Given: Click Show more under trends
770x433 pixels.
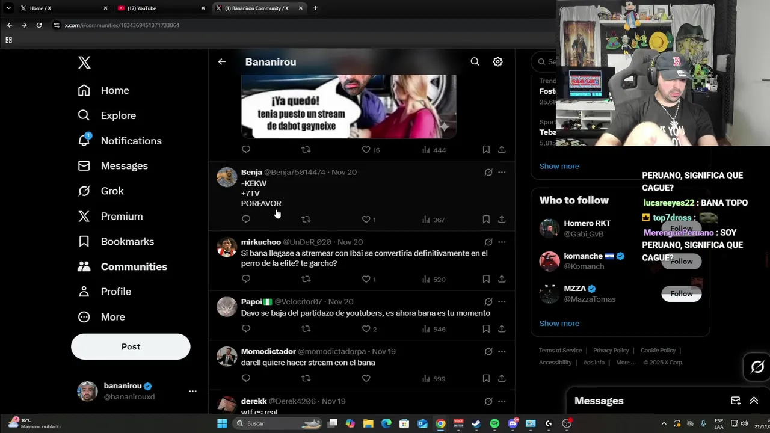Looking at the screenshot, I should [x=559, y=166].
